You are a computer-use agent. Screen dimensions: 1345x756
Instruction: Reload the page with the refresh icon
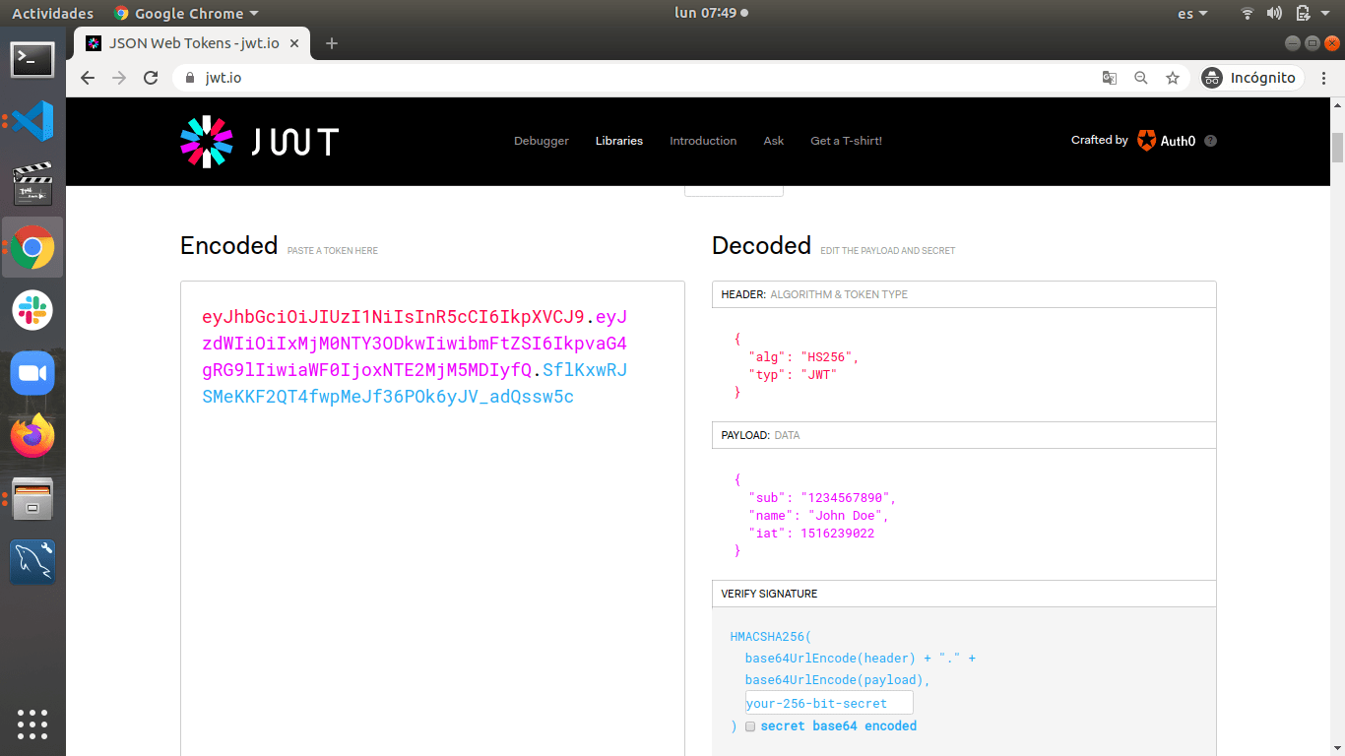tap(151, 78)
